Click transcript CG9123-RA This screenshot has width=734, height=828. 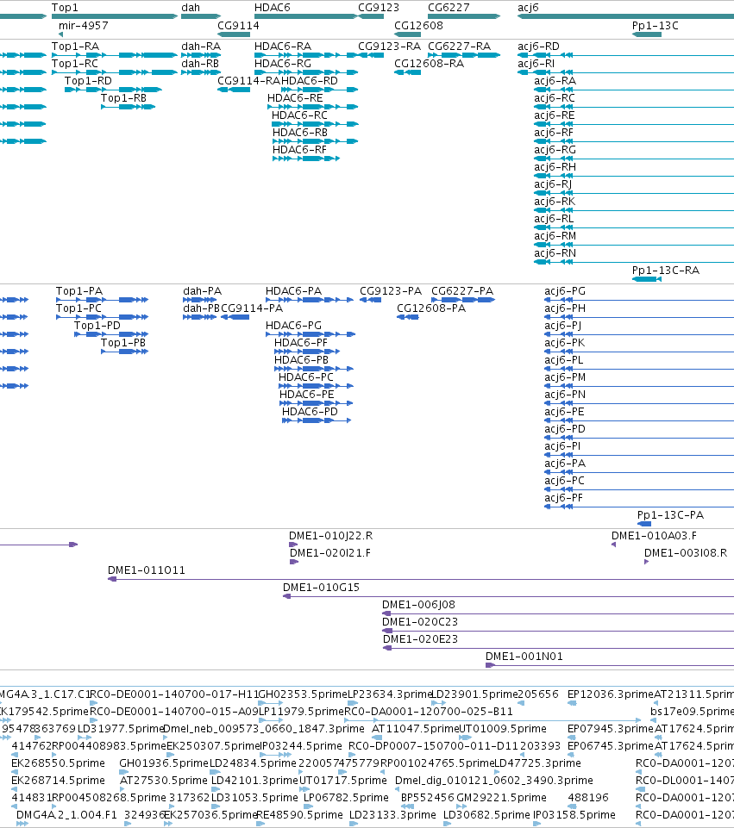point(371,55)
